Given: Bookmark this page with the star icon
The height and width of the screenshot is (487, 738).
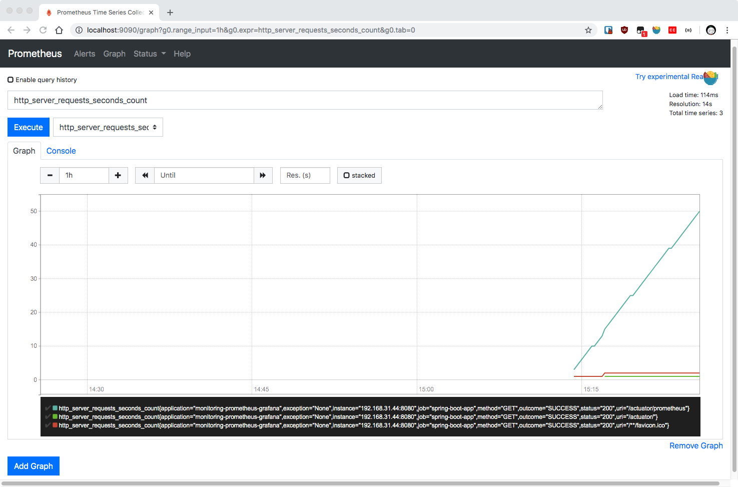Looking at the screenshot, I should pos(588,30).
